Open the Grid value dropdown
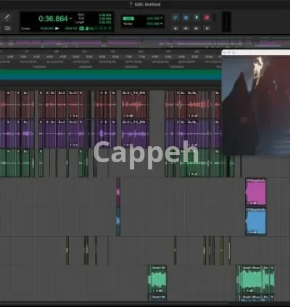This screenshot has height=307, width=290. pyautogui.click(x=162, y=18)
